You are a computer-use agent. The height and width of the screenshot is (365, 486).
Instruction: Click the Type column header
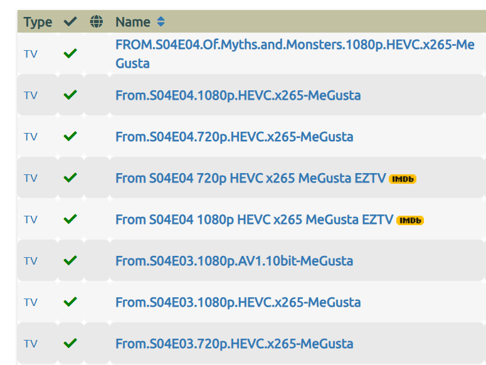[x=38, y=23]
